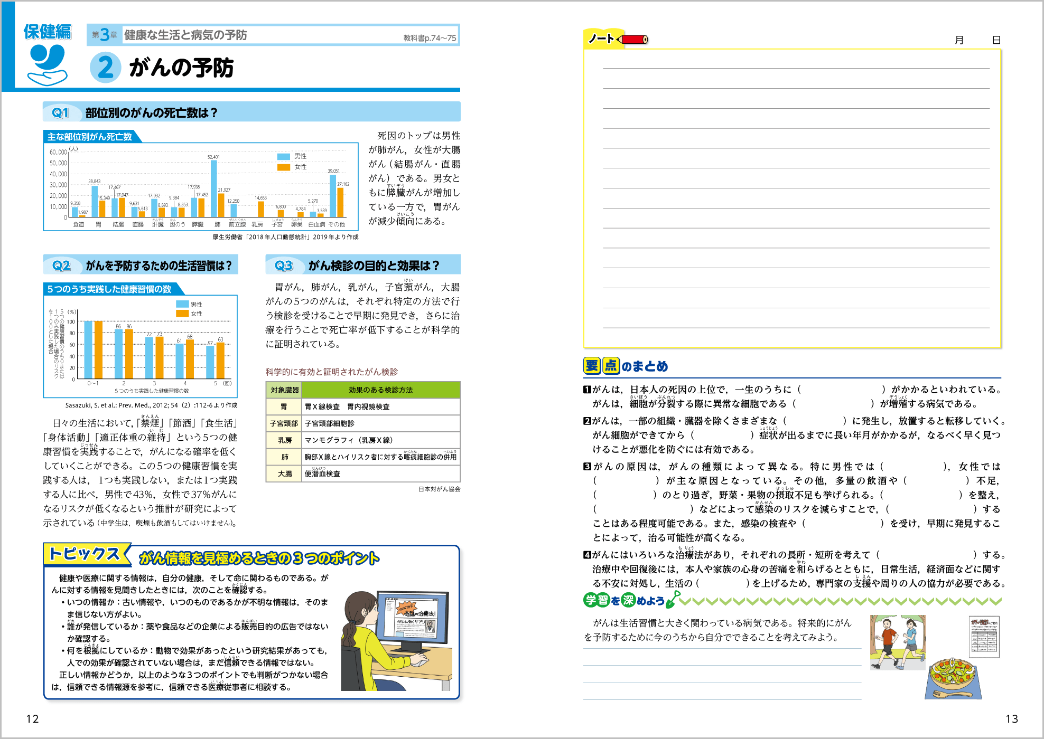
Task: Click the 教科書p.74~75 reference text
Action: click(430, 38)
